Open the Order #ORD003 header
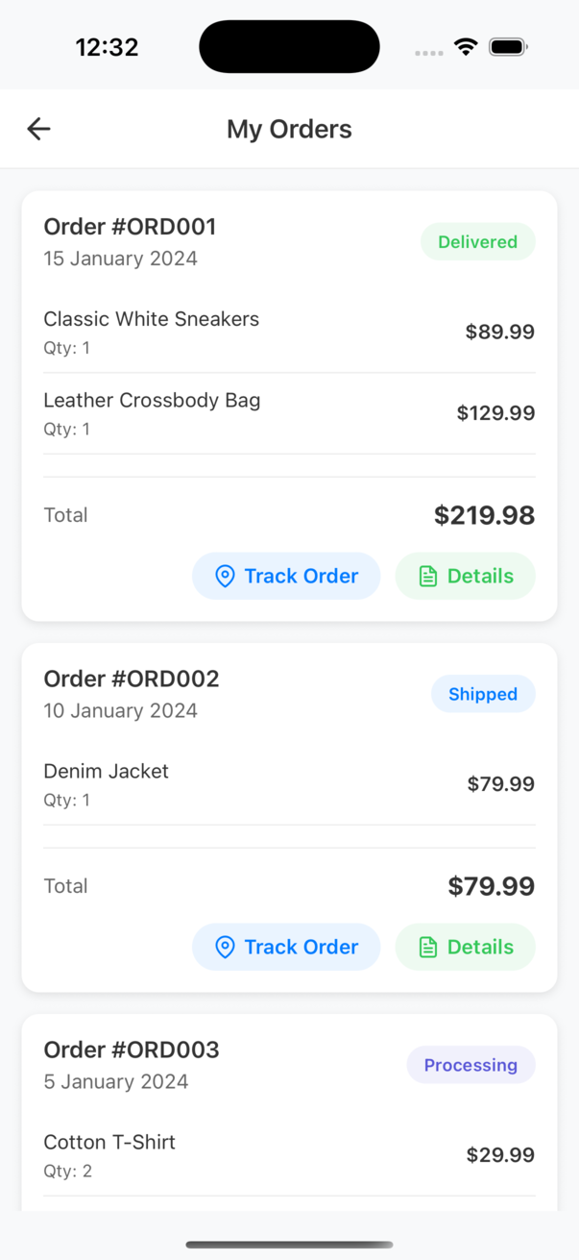Image resolution: width=579 pixels, height=1260 pixels. click(x=132, y=1050)
